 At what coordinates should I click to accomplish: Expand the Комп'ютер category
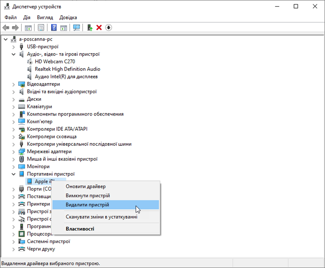pos(14,122)
